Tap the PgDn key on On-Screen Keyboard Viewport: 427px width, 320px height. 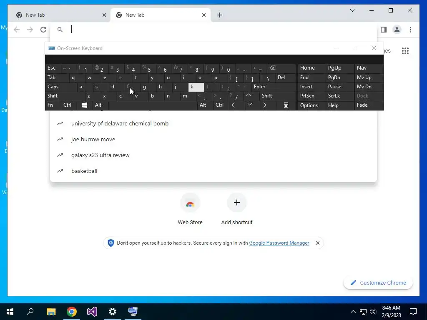pos(339,77)
